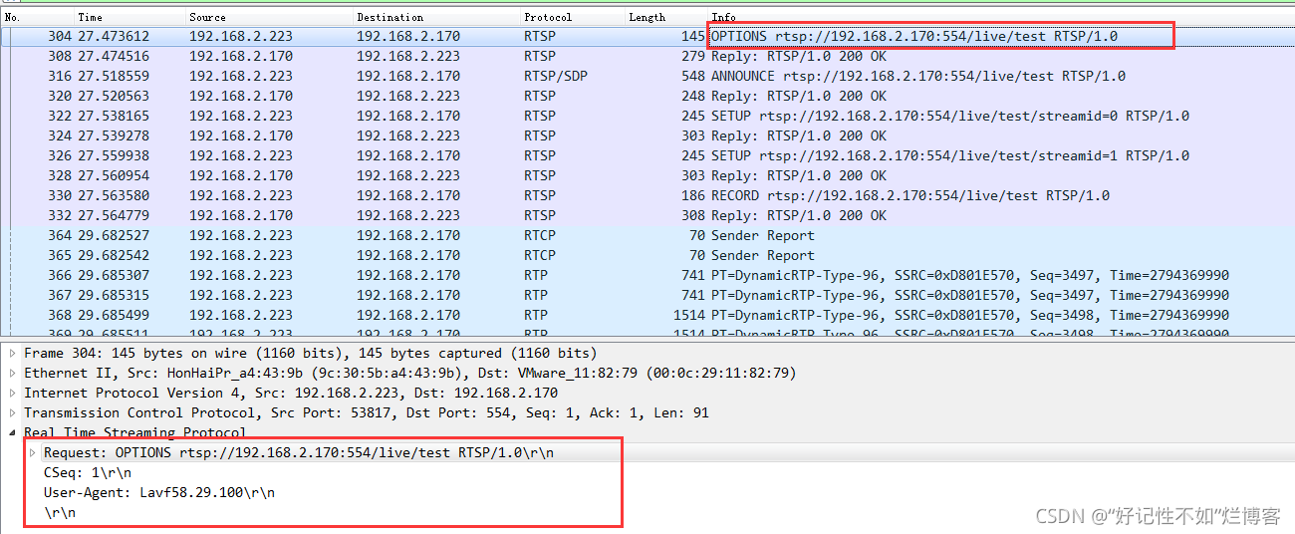Expand the Ethernet II details node
This screenshot has height=534, width=1295.
13,373
